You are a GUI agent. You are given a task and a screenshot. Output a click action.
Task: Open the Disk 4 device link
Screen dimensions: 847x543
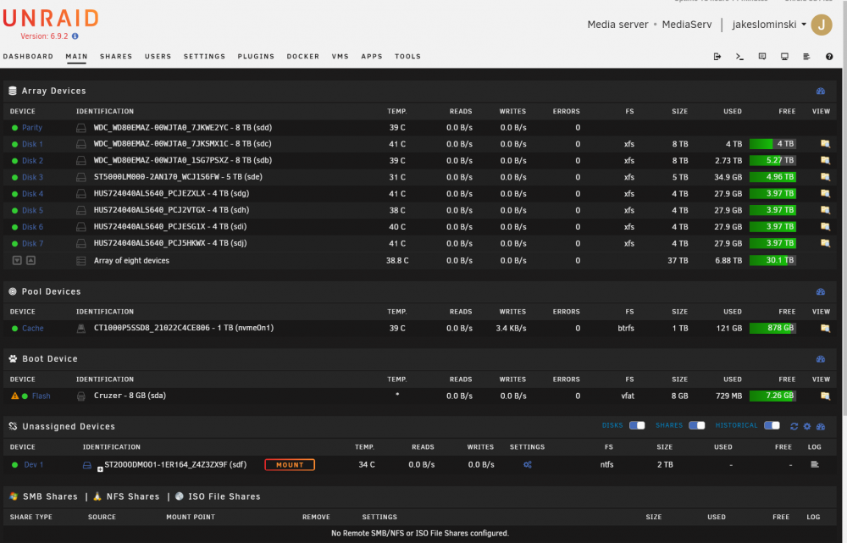coord(32,193)
